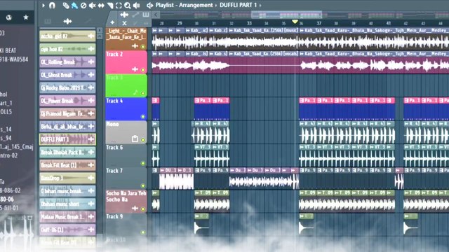449x252 pixels.
Task: Click waveform icon on Track 2 header
Action: pyautogui.click(x=135, y=69)
